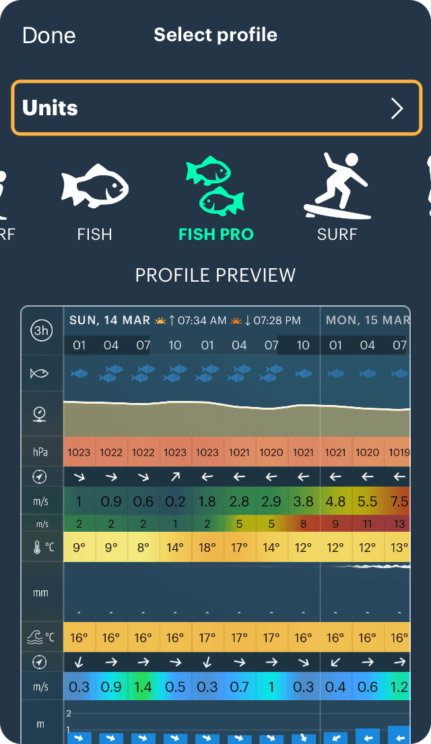The height and width of the screenshot is (744, 431).
Task: Click the water temperature wave icon
Action: (39, 637)
